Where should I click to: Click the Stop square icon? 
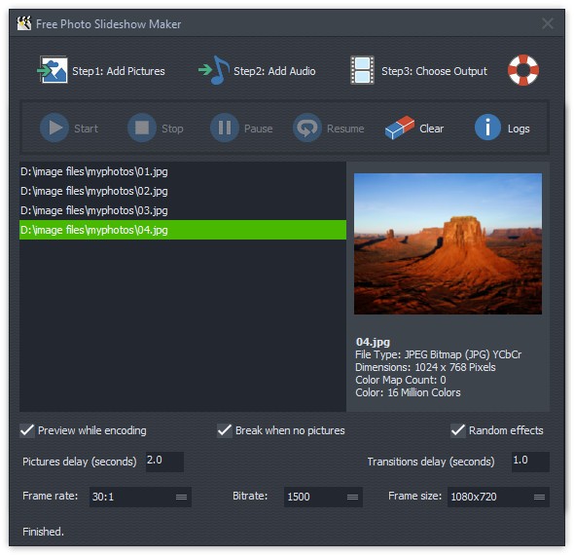[142, 128]
